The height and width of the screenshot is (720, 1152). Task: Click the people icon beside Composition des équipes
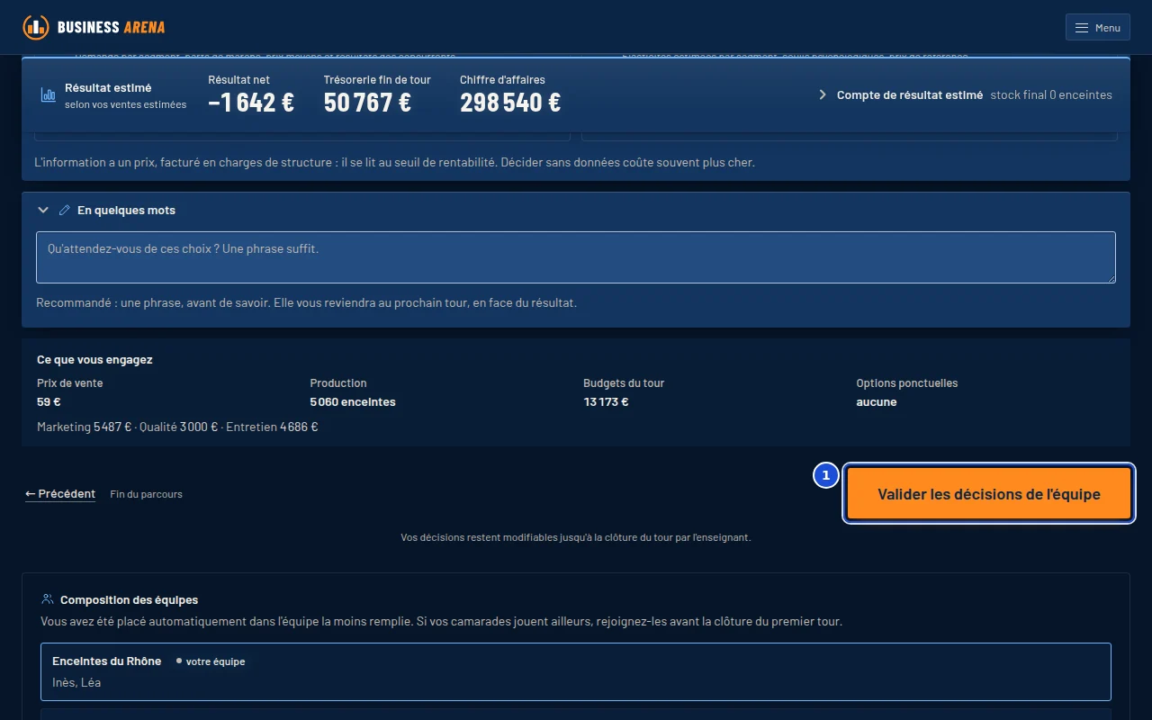click(x=48, y=599)
